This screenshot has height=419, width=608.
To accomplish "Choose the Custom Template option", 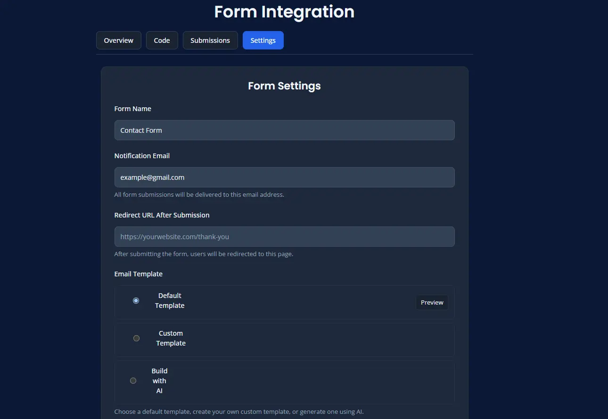I will coord(137,338).
